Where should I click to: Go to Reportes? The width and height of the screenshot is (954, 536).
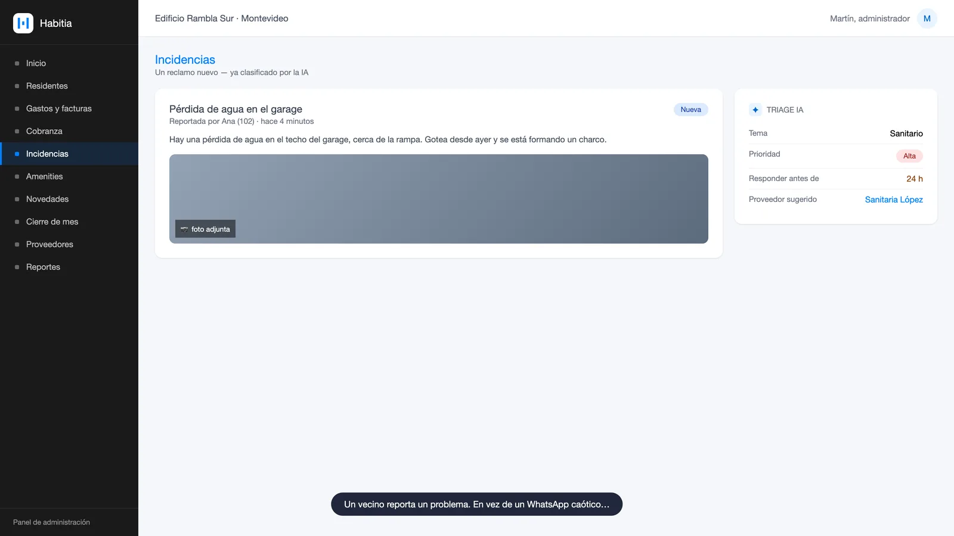coord(69,267)
